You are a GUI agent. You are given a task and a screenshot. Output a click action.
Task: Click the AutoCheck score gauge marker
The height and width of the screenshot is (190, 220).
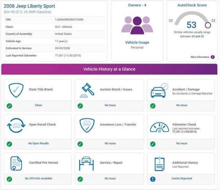click(208, 25)
